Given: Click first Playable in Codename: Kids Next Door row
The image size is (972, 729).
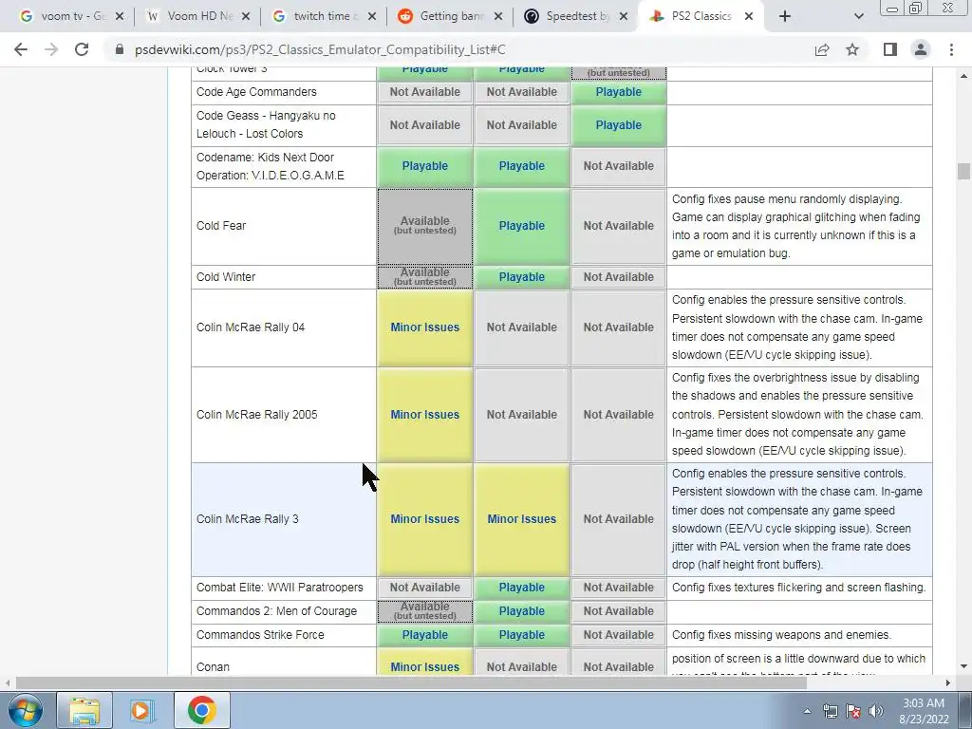Looking at the screenshot, I should click(x=424, y=166).
